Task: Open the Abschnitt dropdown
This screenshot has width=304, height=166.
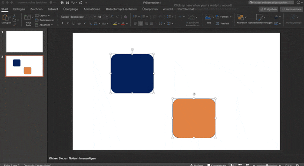Action: coord(44,25)
